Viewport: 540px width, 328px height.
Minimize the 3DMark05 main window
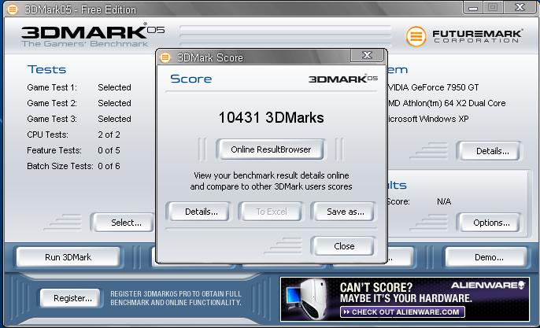click(x=473, y=8)
